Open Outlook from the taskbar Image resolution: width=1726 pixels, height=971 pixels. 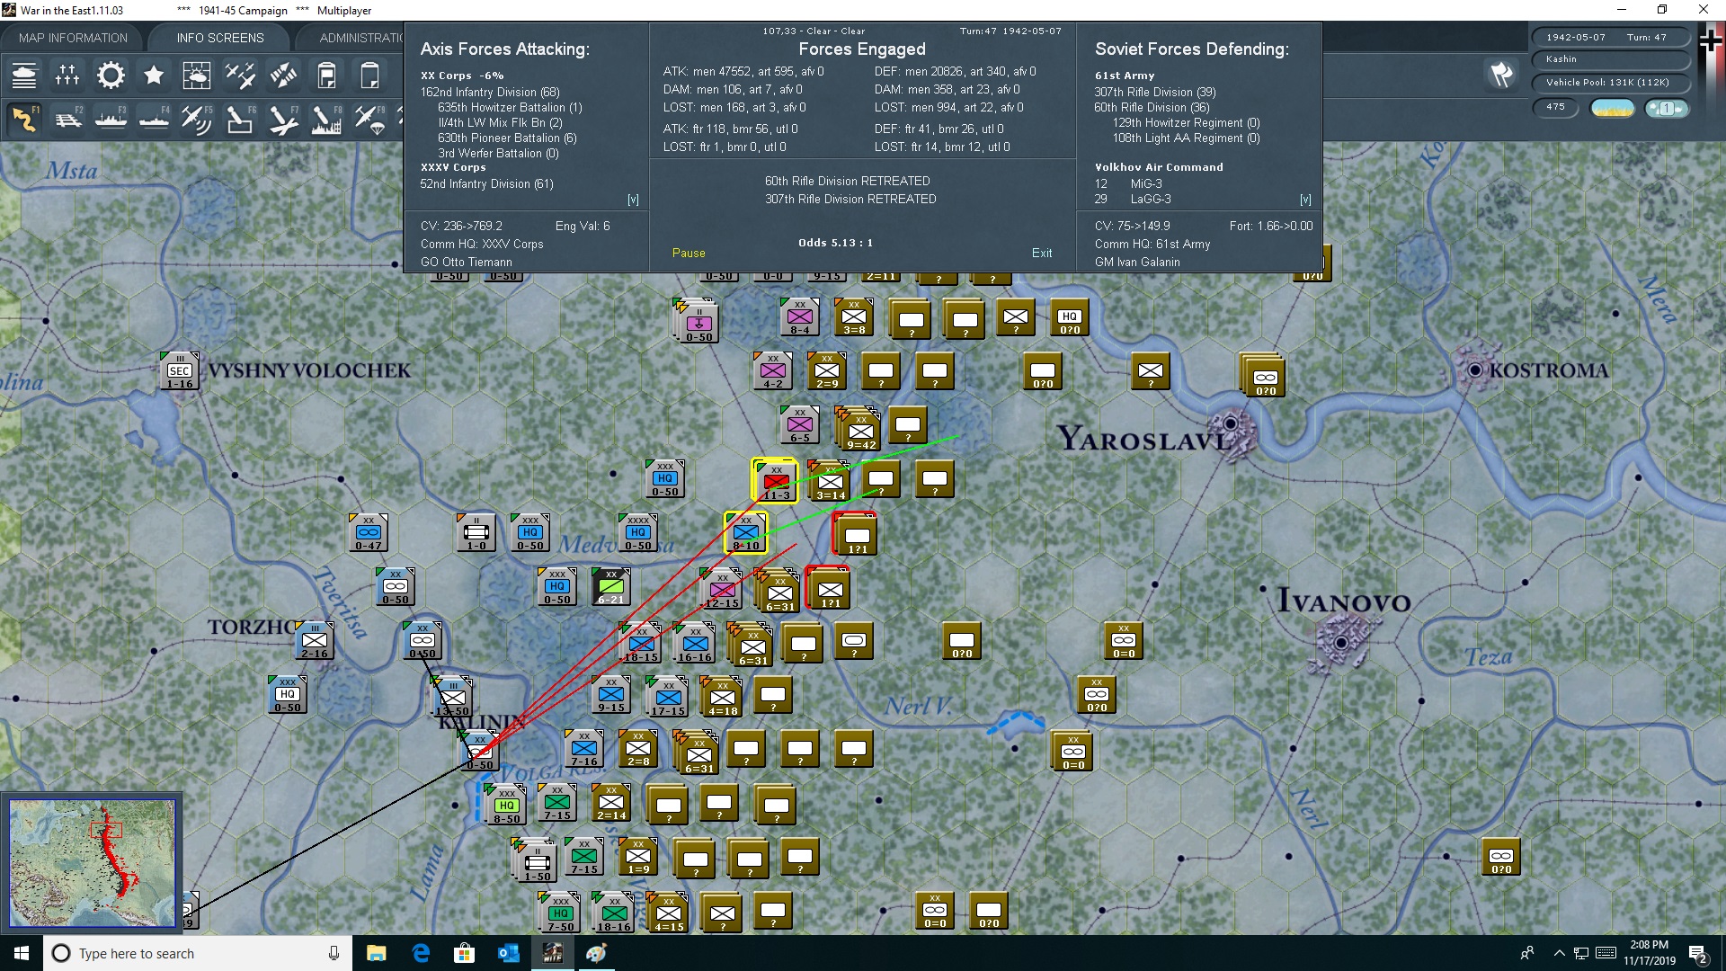pyautogui.click(x=508, y=953)
